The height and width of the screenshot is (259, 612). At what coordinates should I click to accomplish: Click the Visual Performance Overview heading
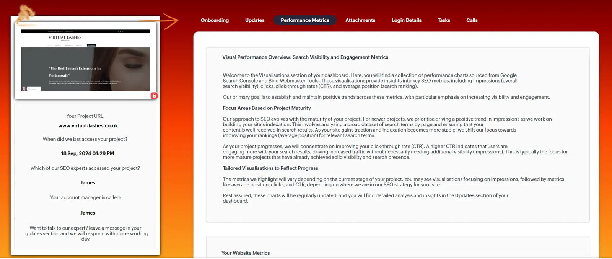pos(305,57)
